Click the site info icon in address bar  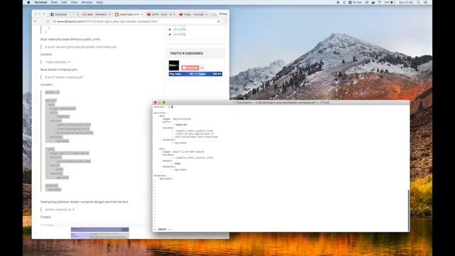(x=54, y=21)
